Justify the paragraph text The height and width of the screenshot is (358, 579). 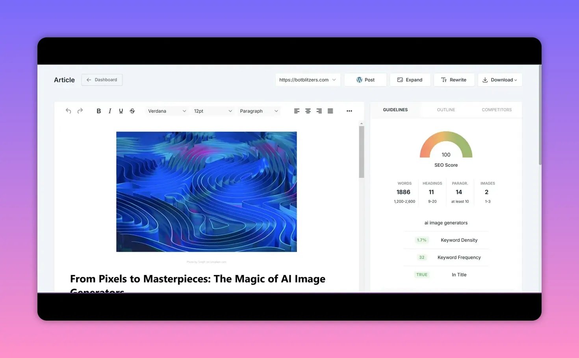click(x=330, y=111)
